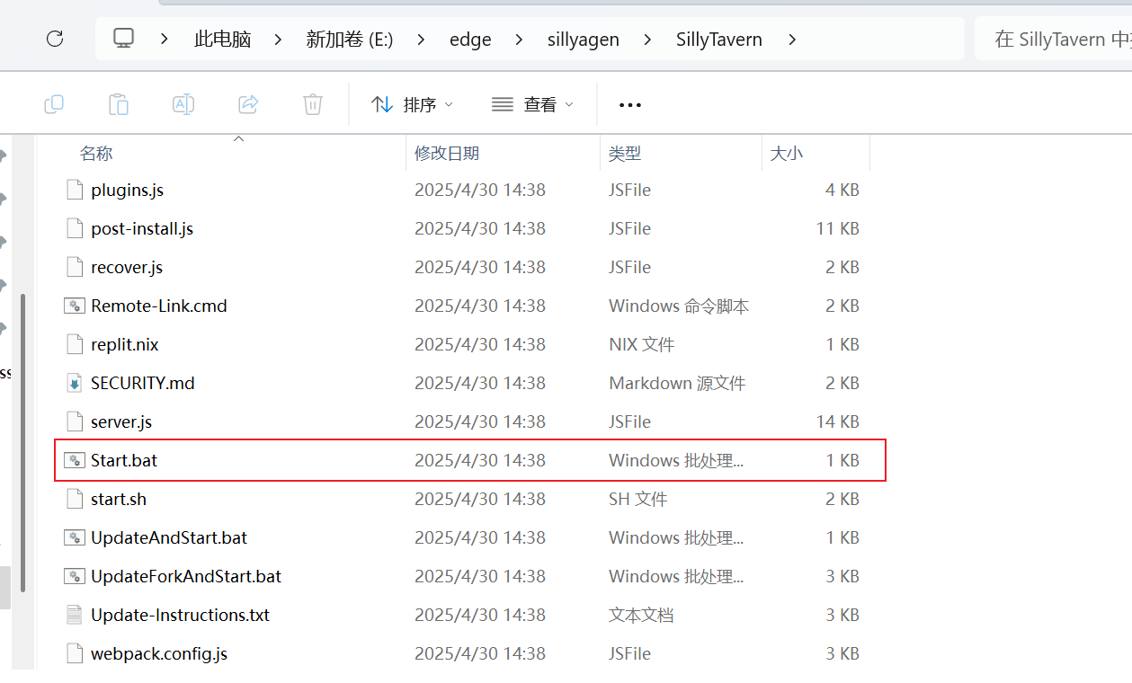Click the NIX 文件 type cell
Image resolution: width=1132 pixels, height=683 pixels.
coord(642,344)
